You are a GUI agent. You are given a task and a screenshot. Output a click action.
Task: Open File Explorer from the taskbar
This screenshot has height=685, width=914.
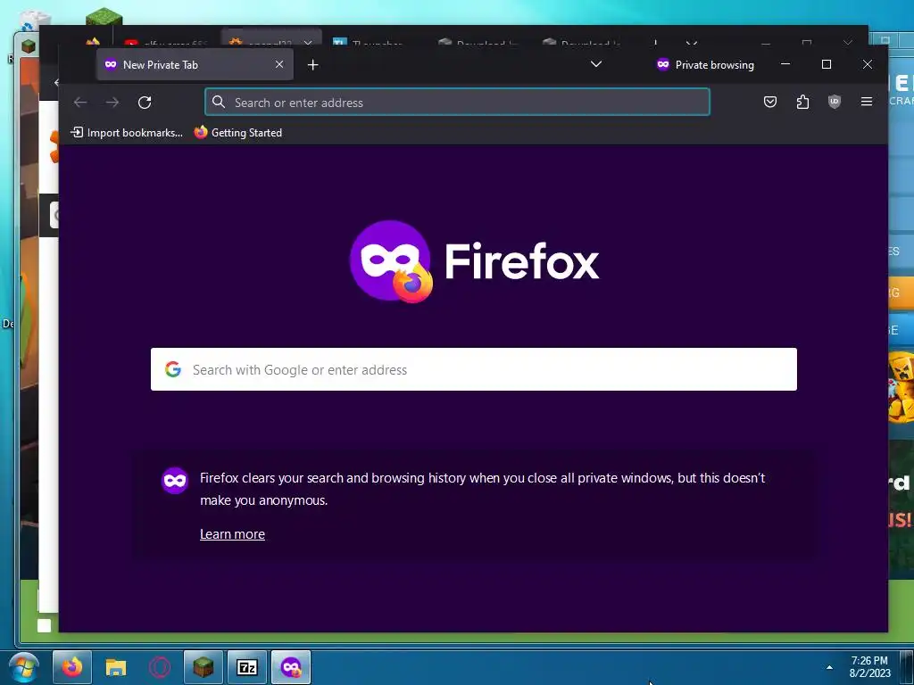tap(116, 667)
